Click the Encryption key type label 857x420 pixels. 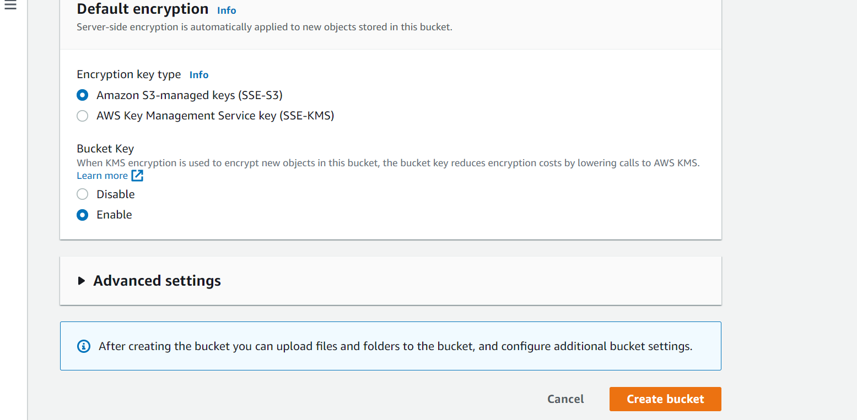tap(129, 74)
